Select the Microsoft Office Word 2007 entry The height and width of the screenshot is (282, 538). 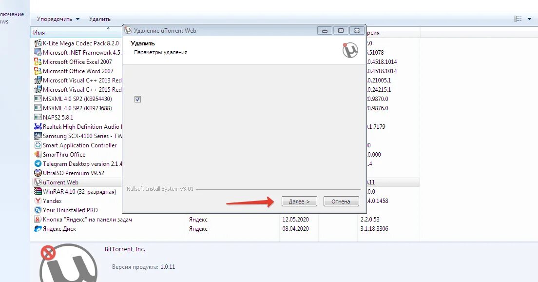[x=78, y=71]
